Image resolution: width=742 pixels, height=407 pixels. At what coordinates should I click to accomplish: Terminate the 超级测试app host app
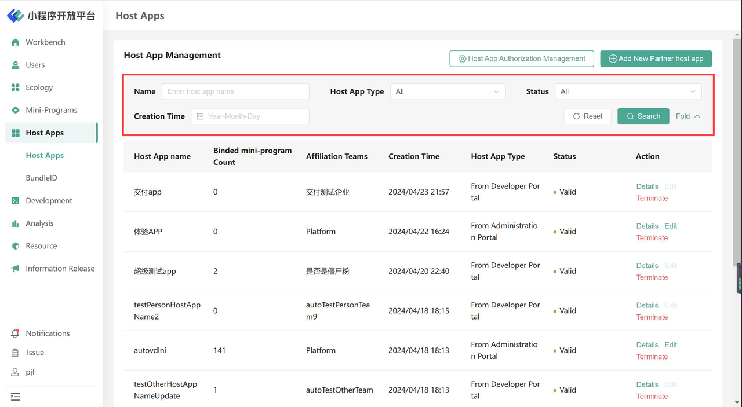tap(652, 277)
